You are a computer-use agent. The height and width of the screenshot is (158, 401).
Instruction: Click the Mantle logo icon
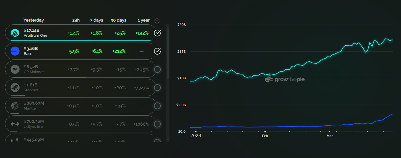15,106
